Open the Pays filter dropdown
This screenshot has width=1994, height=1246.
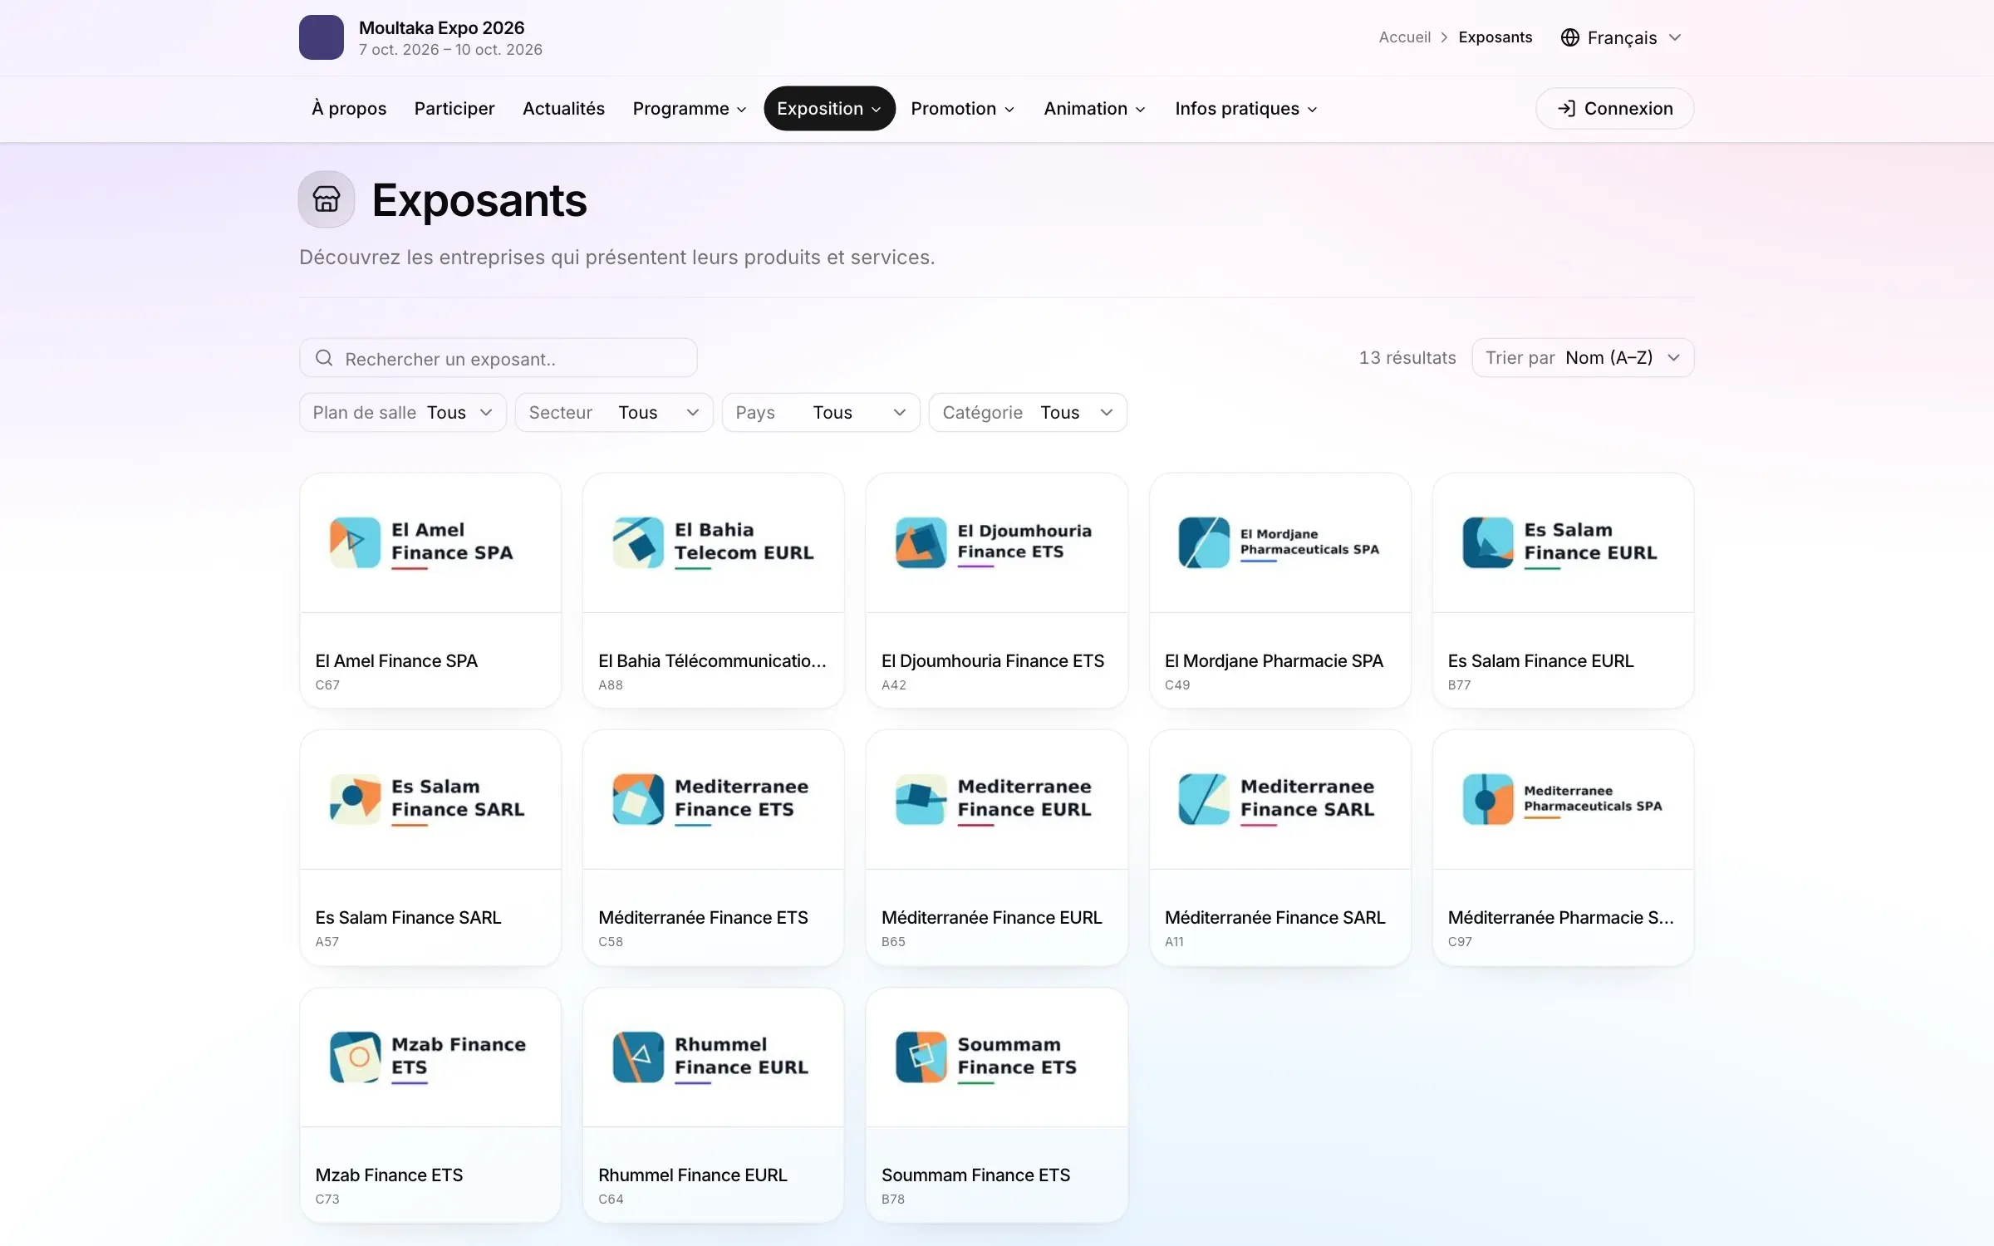(821, 413)
